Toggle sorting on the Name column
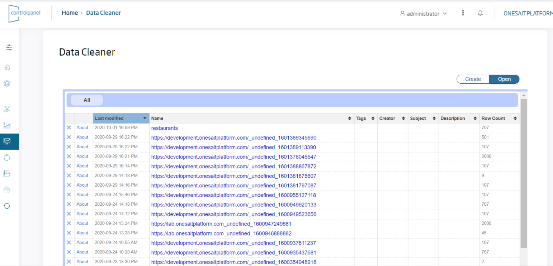Image resolution: width=553 pixels, height=266 pixels. [349, 118]
